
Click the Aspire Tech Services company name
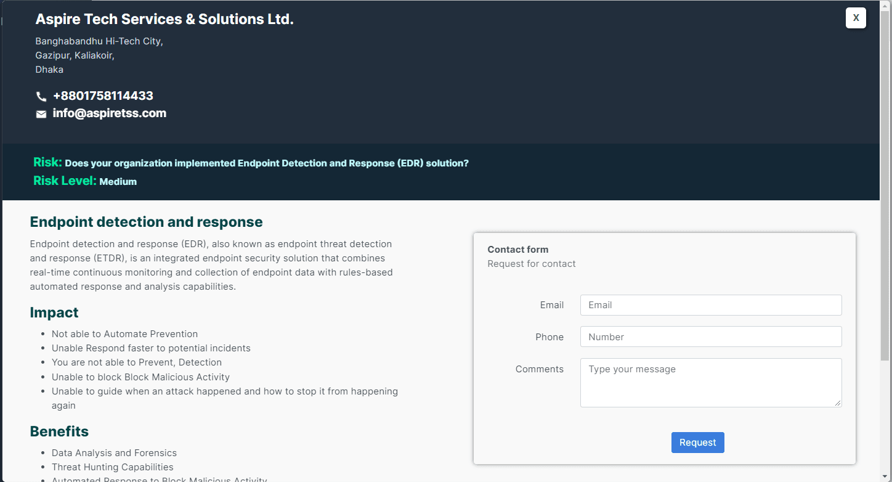164,20
